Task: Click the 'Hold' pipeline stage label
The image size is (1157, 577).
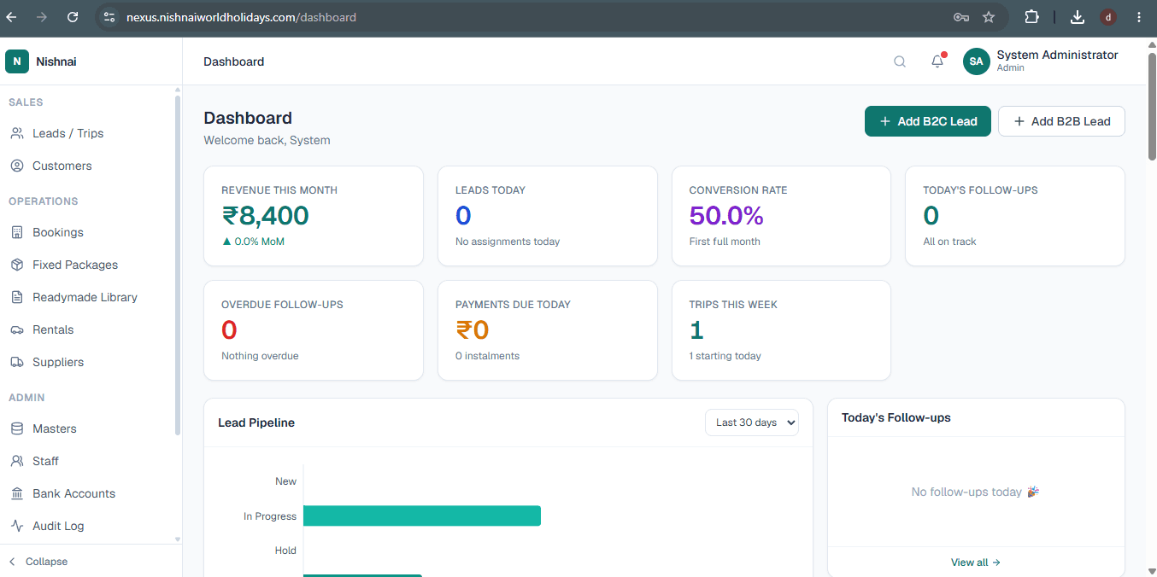Action: point(285,551)
